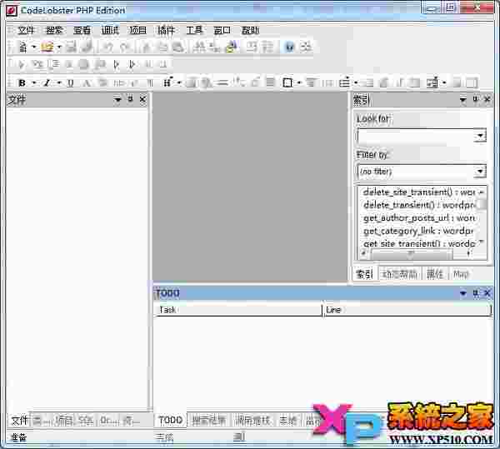Click the square border/box icon in HTML toolbar
This screenshot has height=449, width=500.
point(287,82)
